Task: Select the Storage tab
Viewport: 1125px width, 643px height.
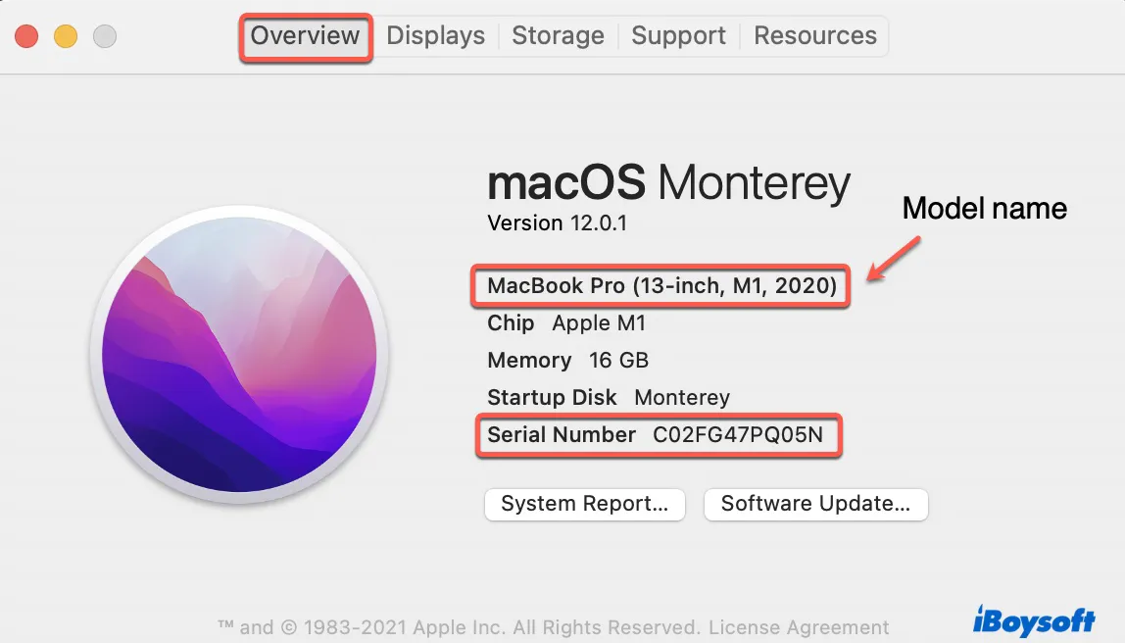Action: click(x=558, y=36)
